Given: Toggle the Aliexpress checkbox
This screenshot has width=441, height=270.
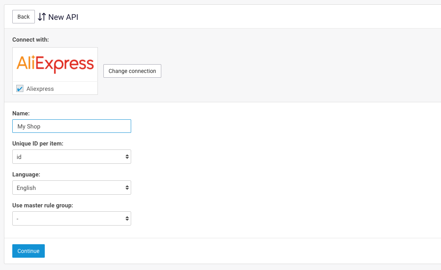Looking at the screenshot, I should 20,89.
